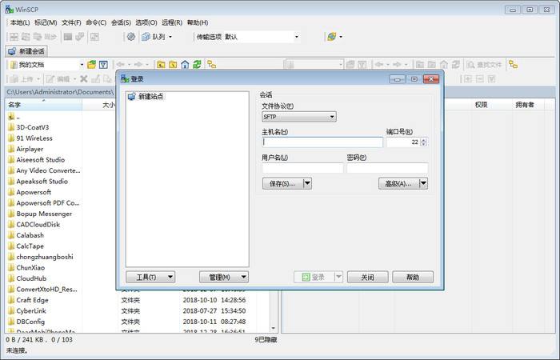This screenshot has height=360, width=560.
Task: Sort local files by Name (名字) column
Action: (x=43, y=105)
